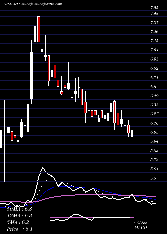Screen dimensions: 167x234
Task: Click the 5.5 price axis label
Action: (153, 178)
